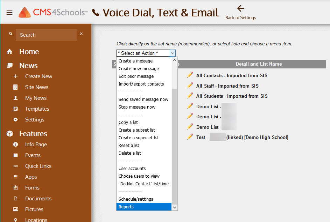Viewport: 330px width, 222px height.
Task: Click the phone icon beside Voice Dial title
Action: [96, 13]
